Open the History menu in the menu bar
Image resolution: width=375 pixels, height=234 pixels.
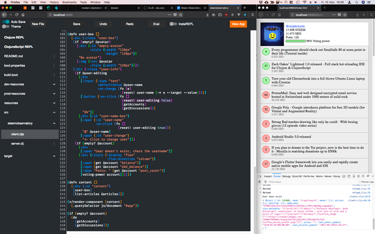(54, 2)
